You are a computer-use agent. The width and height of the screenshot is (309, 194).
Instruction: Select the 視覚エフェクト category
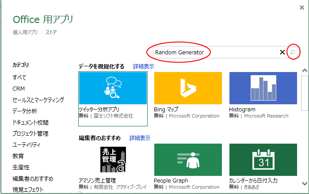(28, 190)
